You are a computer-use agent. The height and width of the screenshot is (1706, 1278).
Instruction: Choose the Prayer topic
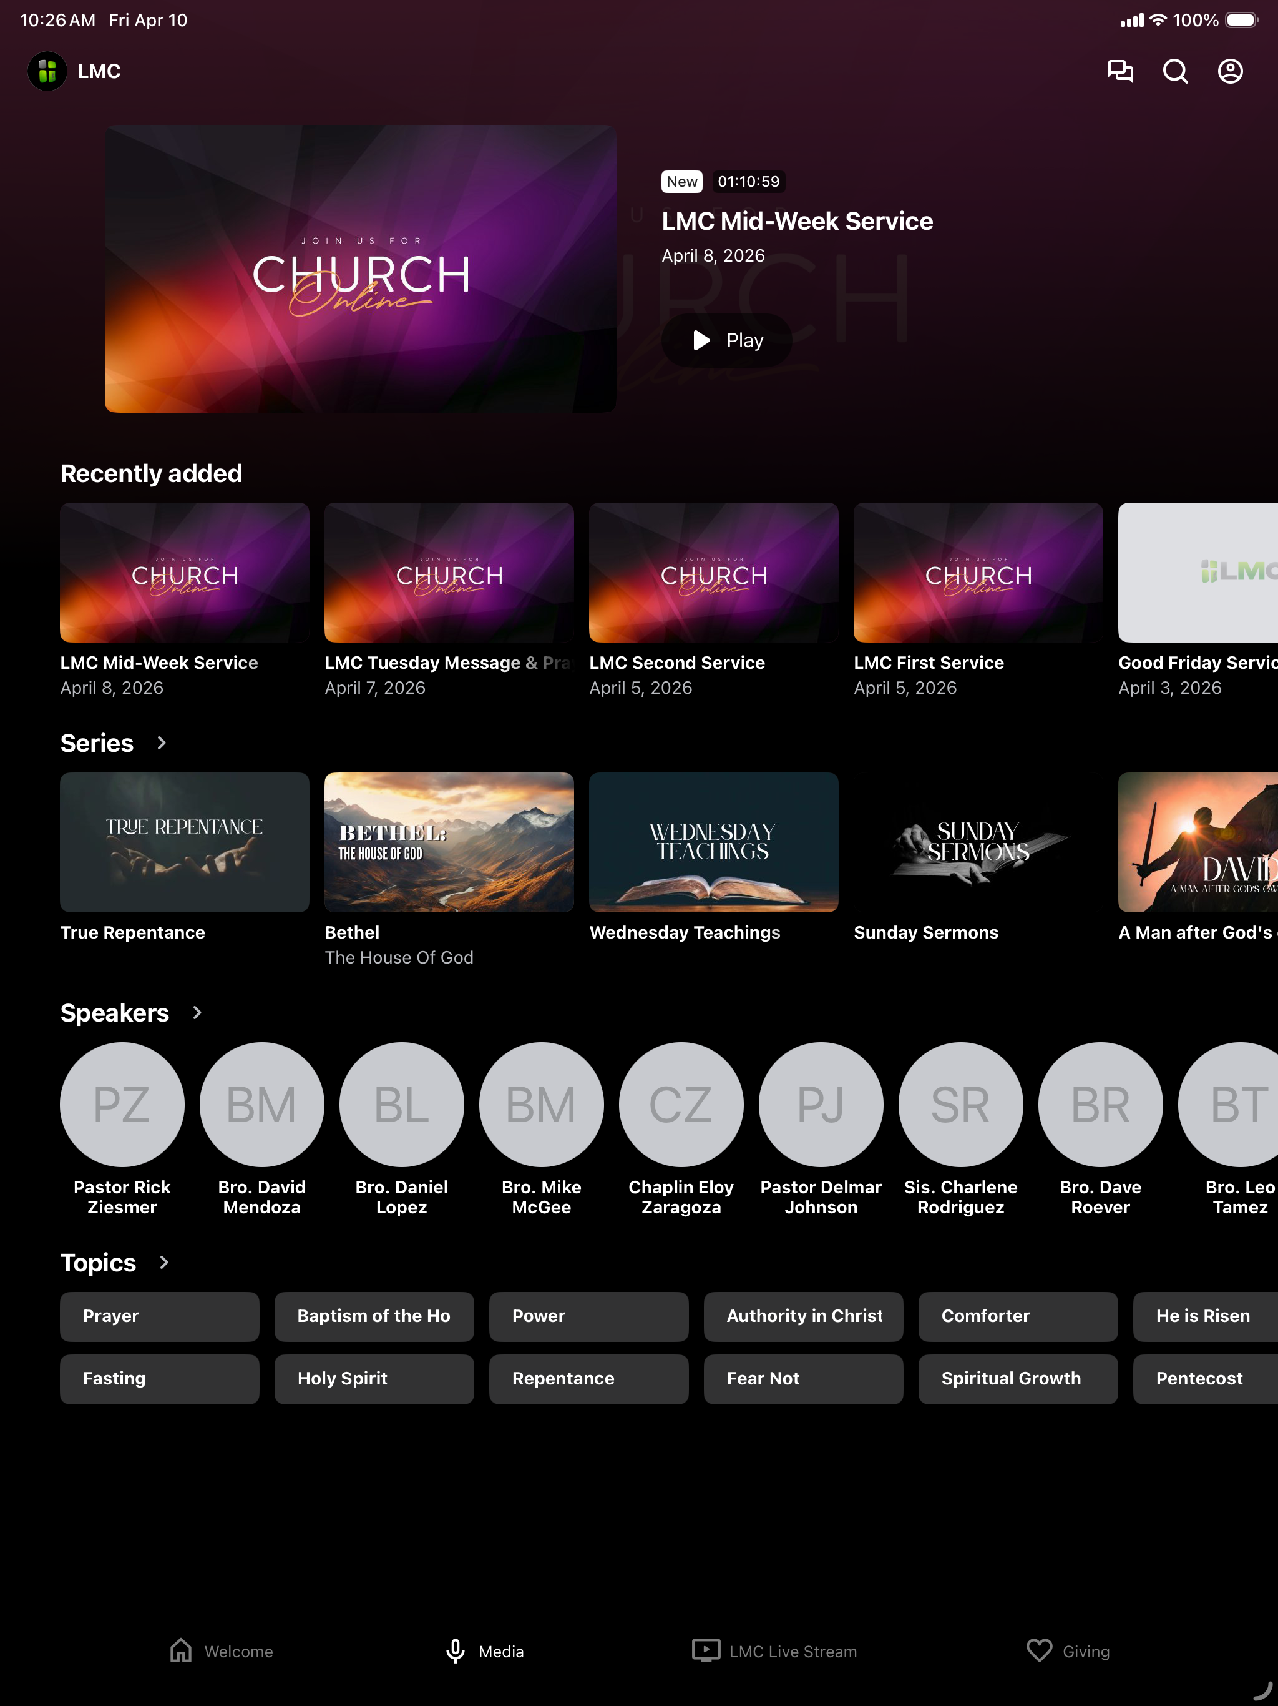pos(160,1316)
